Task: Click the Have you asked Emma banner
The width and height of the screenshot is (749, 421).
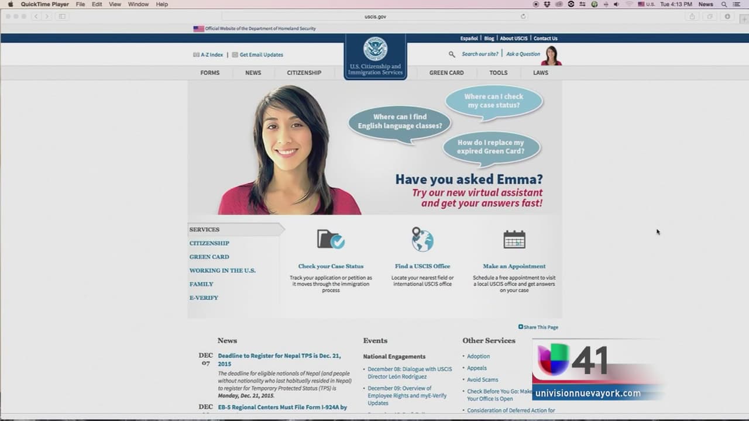Action: click(468, 180)
